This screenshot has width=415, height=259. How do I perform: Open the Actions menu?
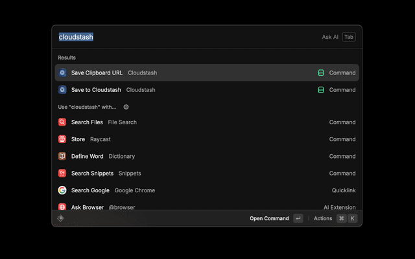pos(323,218)
